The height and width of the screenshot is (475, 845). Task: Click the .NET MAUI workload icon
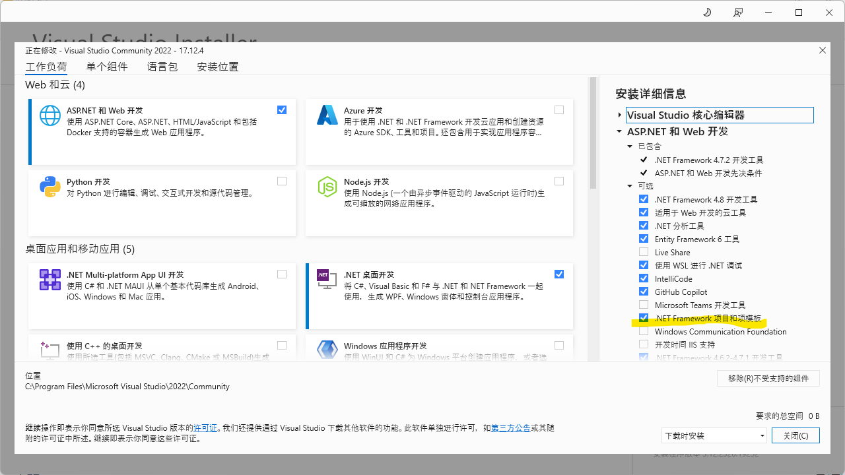coord(50,280)
